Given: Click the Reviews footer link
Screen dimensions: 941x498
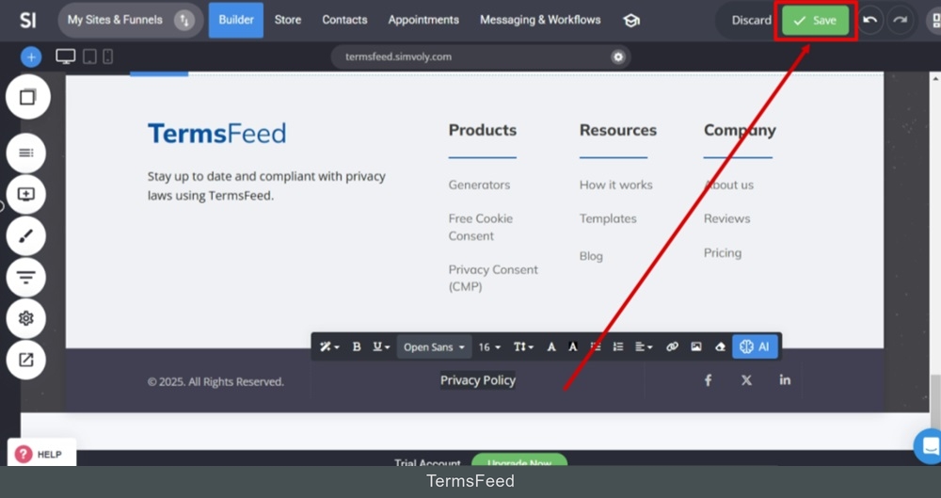Looking at the screenshot, I should (x=726, y=218).
